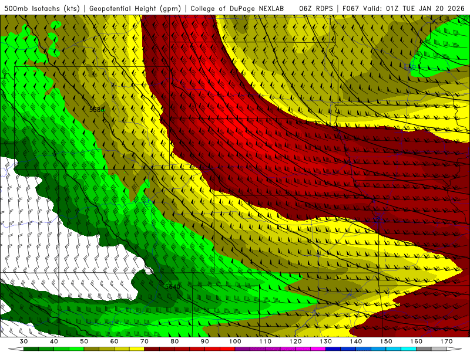The height and width of the screenshot is (352, 470).
Task: Click the 90 value on the color scale
Action: [x=204, y=341]
